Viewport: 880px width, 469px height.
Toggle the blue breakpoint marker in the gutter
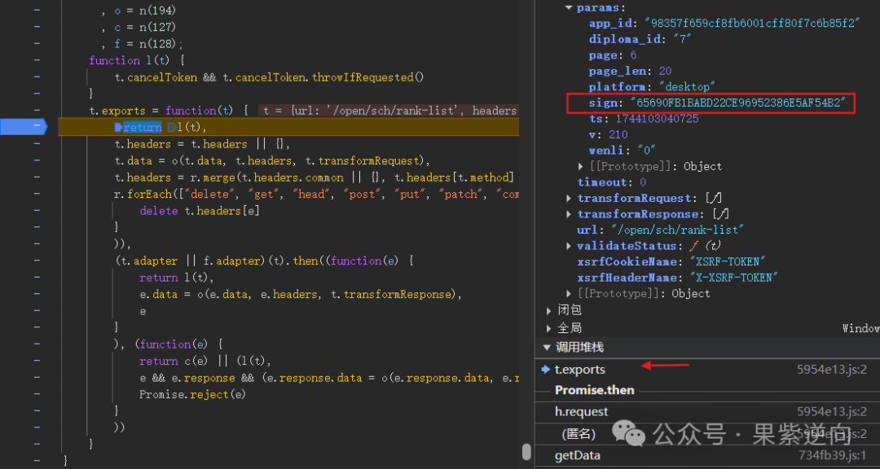pos(23,127)
